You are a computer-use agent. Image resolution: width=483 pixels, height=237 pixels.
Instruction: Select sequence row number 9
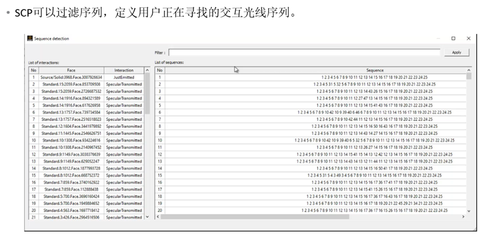(x=310, y=134)
